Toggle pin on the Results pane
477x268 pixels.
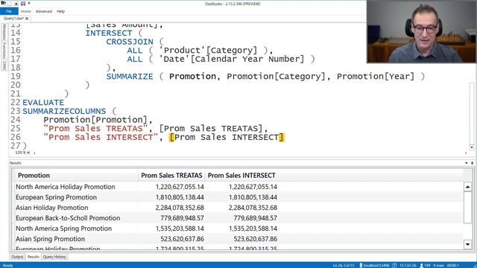tap(472, 163)
